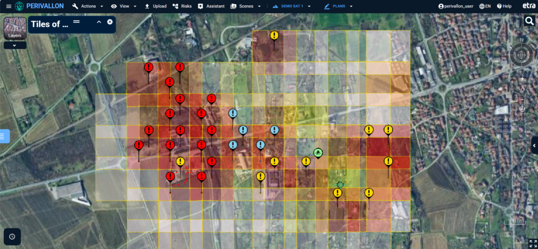Open the View dropdown menu
Screen dimensions: 538x249
[x=124, y=6]
